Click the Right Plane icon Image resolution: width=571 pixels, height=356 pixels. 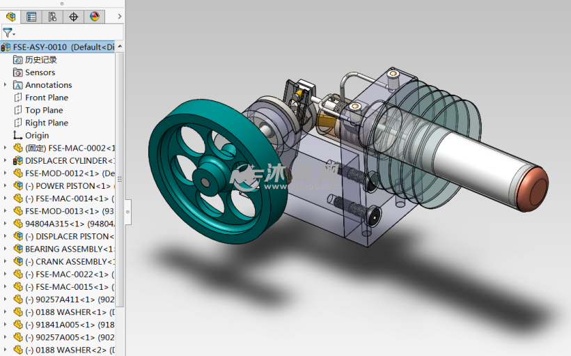[18, 123]
